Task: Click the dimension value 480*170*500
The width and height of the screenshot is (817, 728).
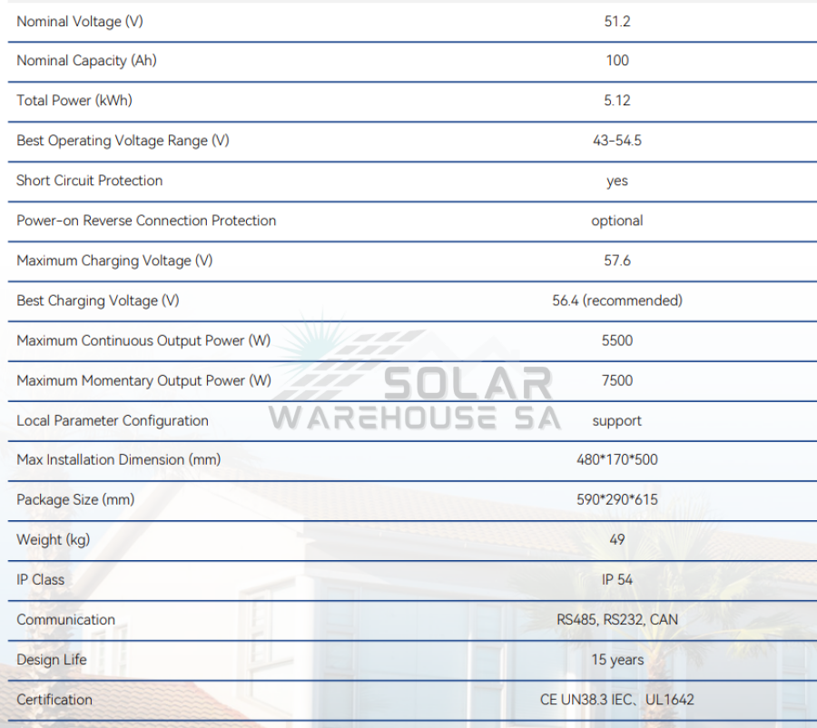Action: click(617, 459)
